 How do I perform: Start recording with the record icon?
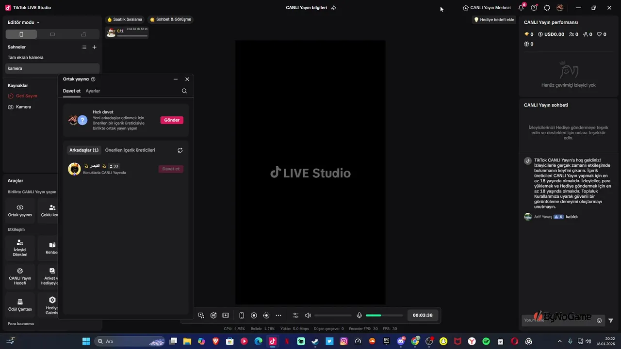click(254, 315)
